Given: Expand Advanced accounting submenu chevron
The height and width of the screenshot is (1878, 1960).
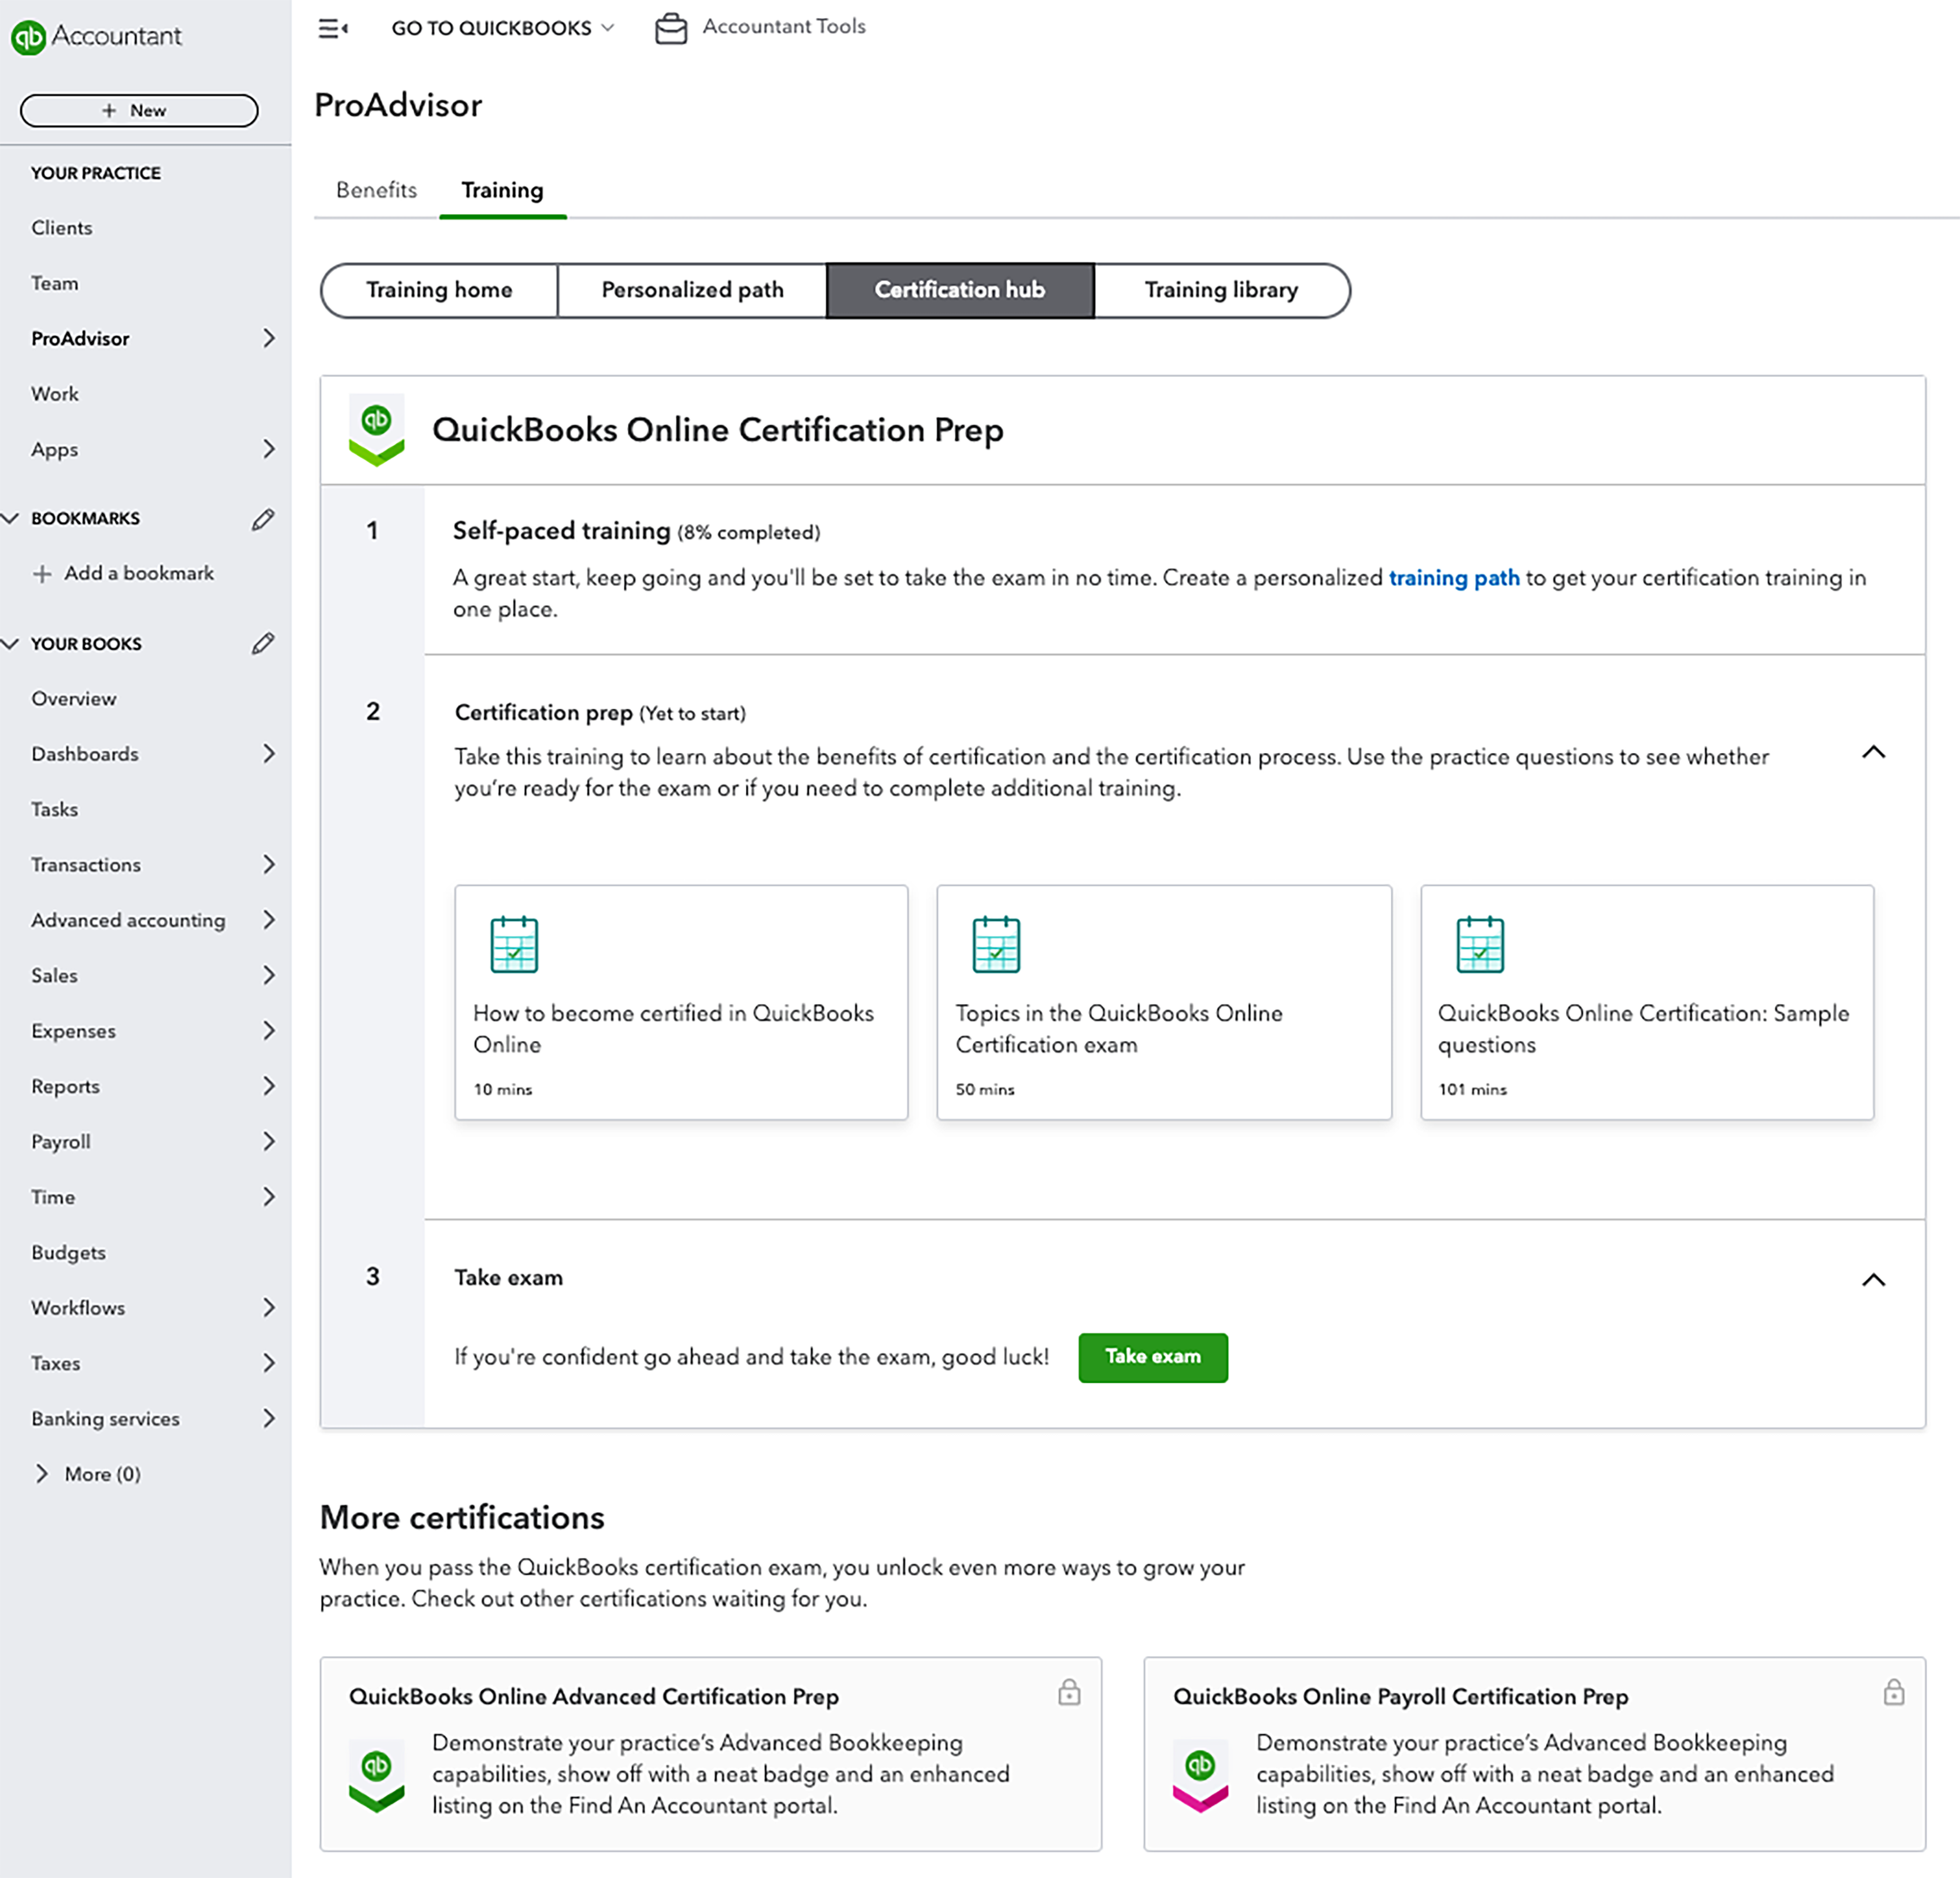Looking at the screenshot, I should [x=268, y=920].
